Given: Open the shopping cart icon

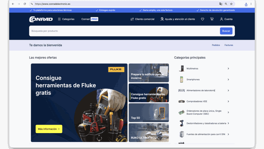Looking at the screenshot, I should tap(212, 19).
